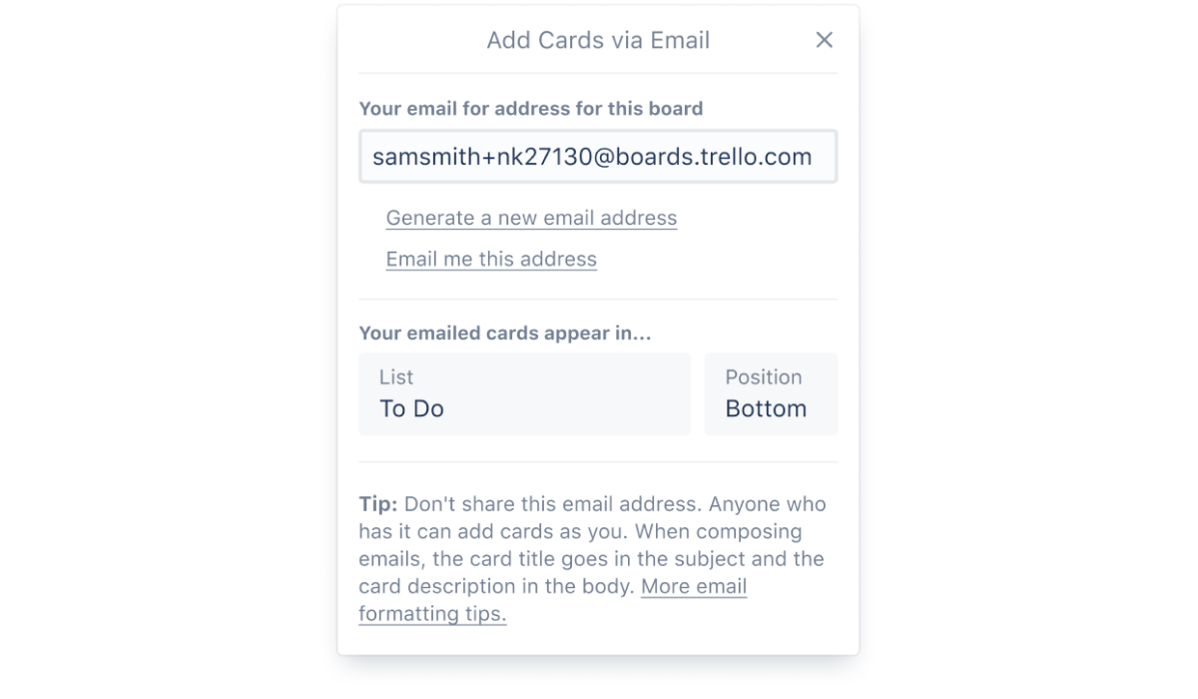Open the Position selector showing Bottom
The width and height of the screenshot is (1198, 699).
point(771,393)
